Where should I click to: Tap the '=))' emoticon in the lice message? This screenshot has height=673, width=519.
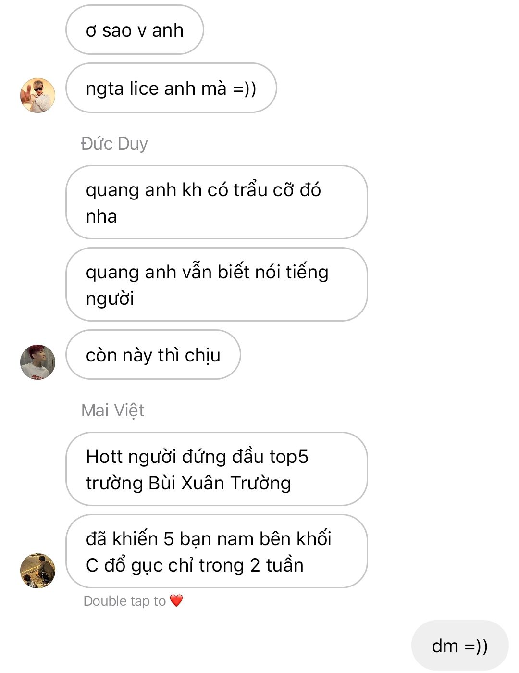tap(245, 88)
